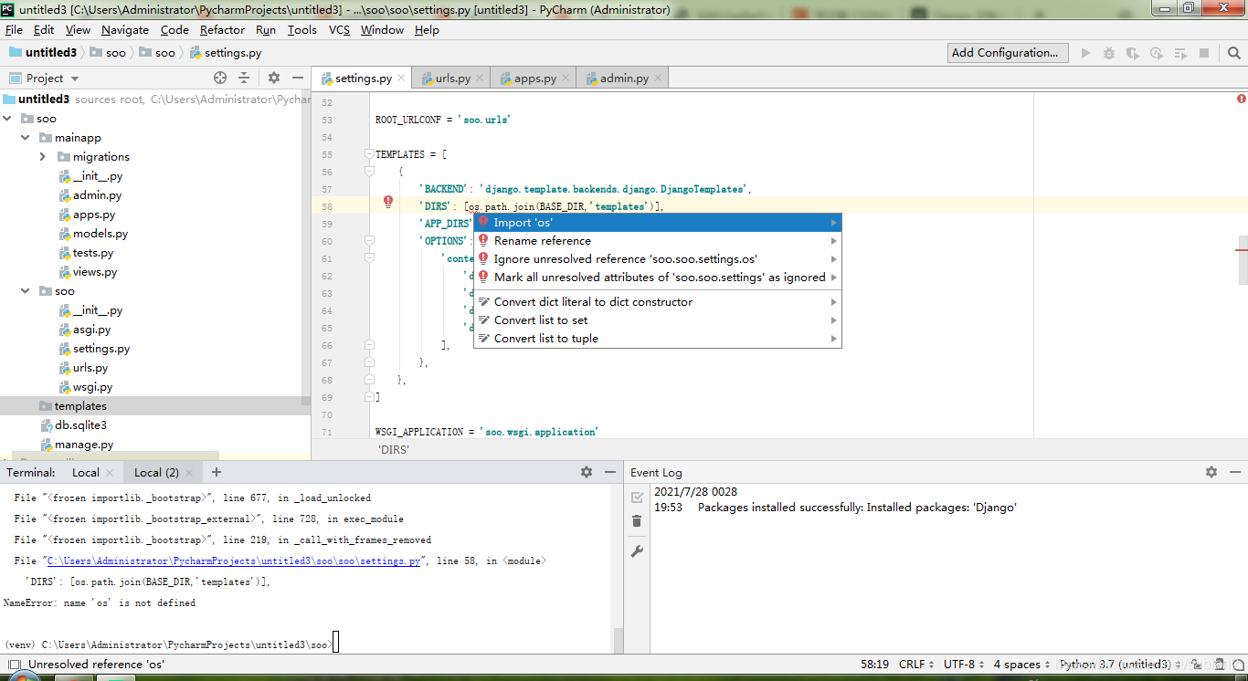The image size is (1248, 681).
Task: Hide the Terminal panel with minus icon
Action: [x=609, y=472]
